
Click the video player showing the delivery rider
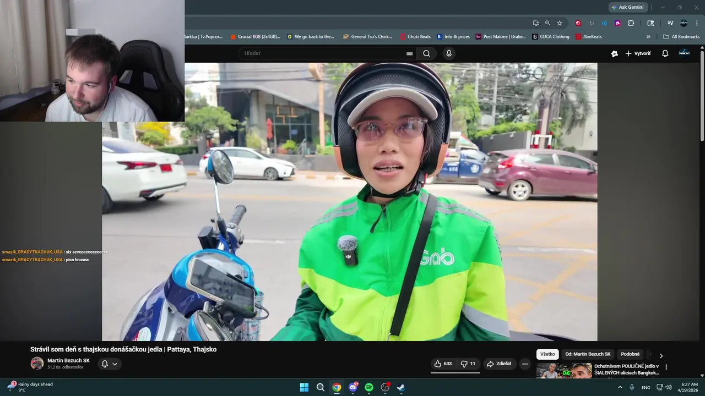(349, 201)
